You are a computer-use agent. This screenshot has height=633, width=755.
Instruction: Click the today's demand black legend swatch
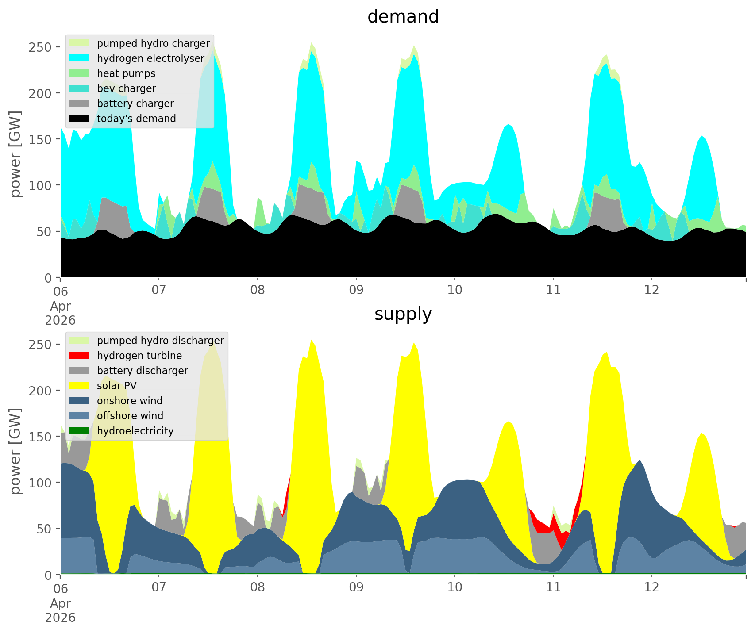(x=80, y=119)
